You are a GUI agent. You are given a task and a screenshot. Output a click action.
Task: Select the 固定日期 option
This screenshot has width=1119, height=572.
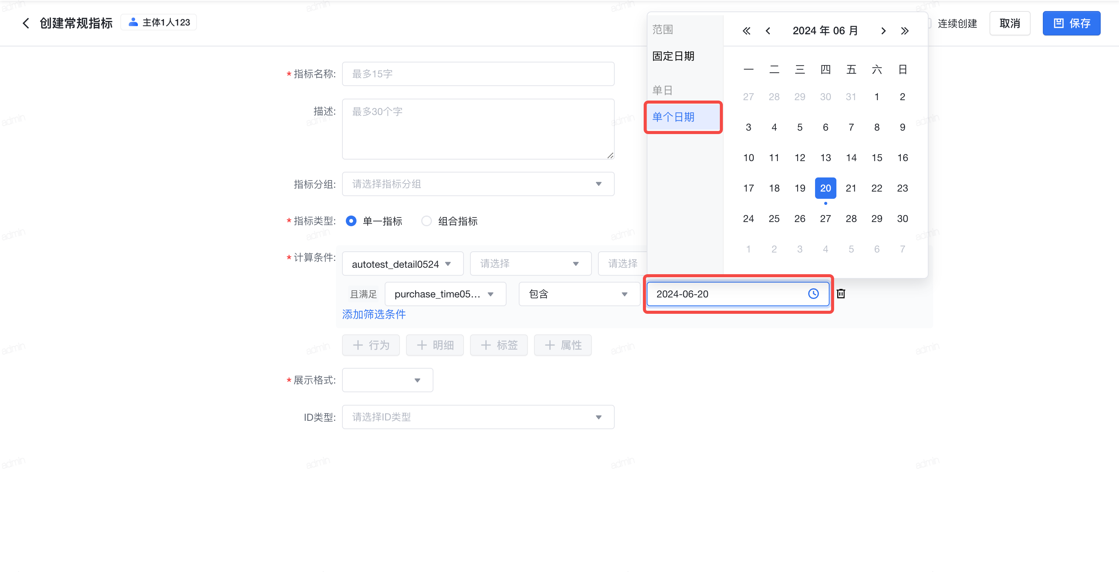pos(673,56)
